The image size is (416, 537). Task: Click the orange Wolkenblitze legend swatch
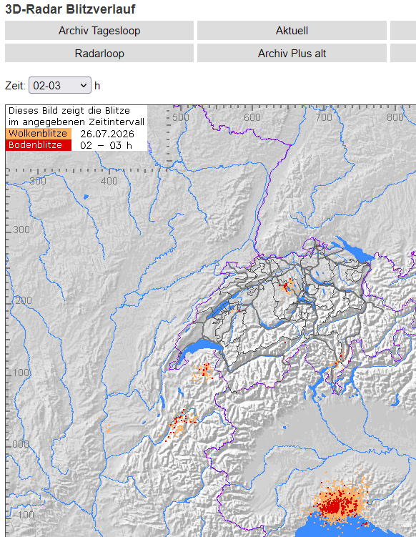pos(39,134)
